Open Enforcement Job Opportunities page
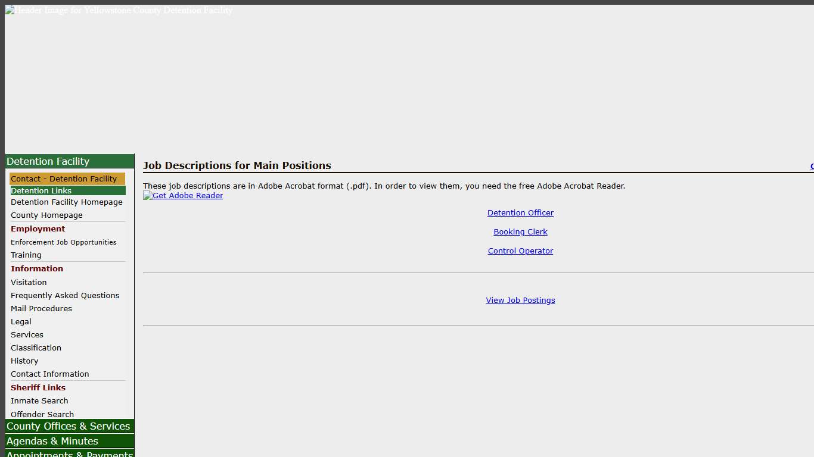Viewport: 814px width, 457px height. 64,242
